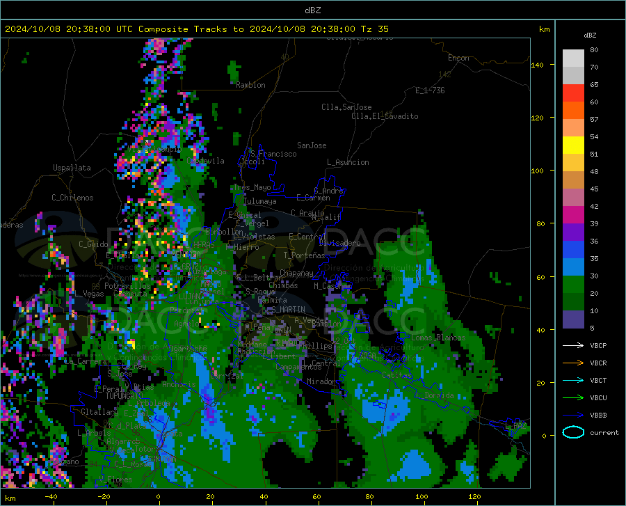Click the Encon map label
The height and width of the screenshot is (506, 626).
click(x=458, y=58)
